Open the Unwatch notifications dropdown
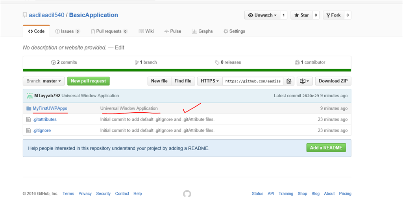 [262, 15]
